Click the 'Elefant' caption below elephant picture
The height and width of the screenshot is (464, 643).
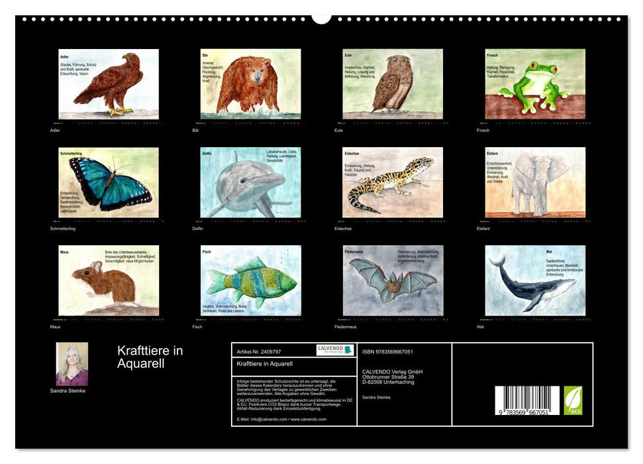[x=483, y=228]
